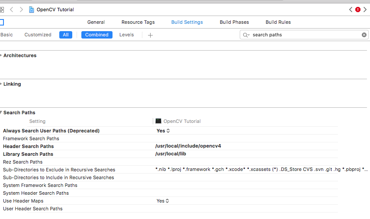The width and height of the screenshot is (370, 219).
Task: Open Always Search User Paths Yes dropdown
Action: point(163,131)
